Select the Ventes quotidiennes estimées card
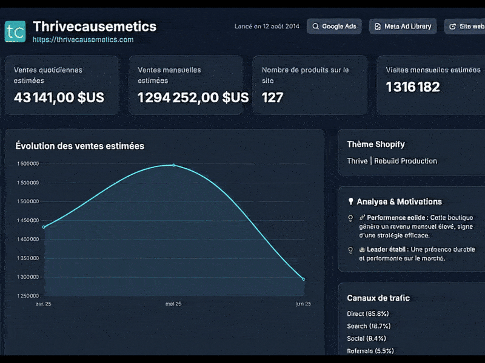This screenshot has height=363, width=485. [61, 85]
